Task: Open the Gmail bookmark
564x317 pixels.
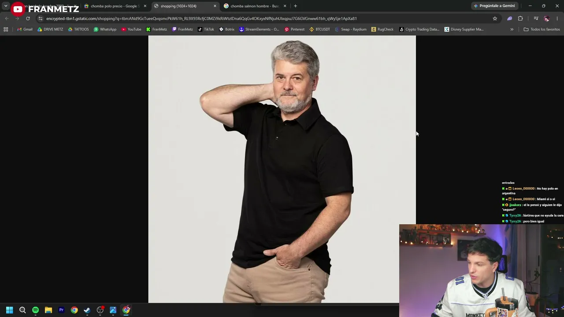Action: tap(25, 29)
